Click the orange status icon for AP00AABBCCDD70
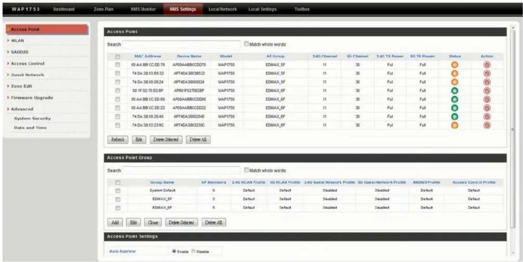523x262 pixels. point(454,65)
